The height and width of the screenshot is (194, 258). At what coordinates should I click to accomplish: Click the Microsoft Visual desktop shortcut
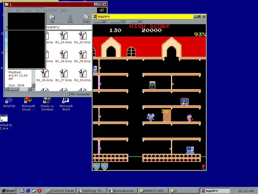click(x=28, y=104)
